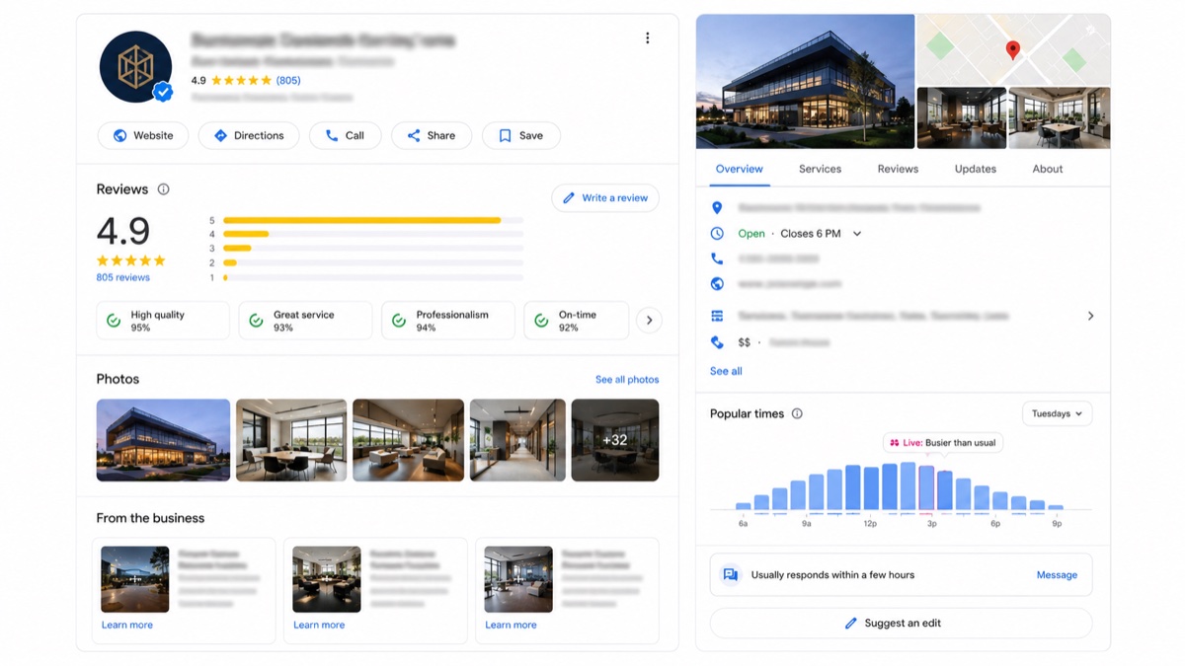
Task: Click the blue verified badge
Action: pos(163,92)
